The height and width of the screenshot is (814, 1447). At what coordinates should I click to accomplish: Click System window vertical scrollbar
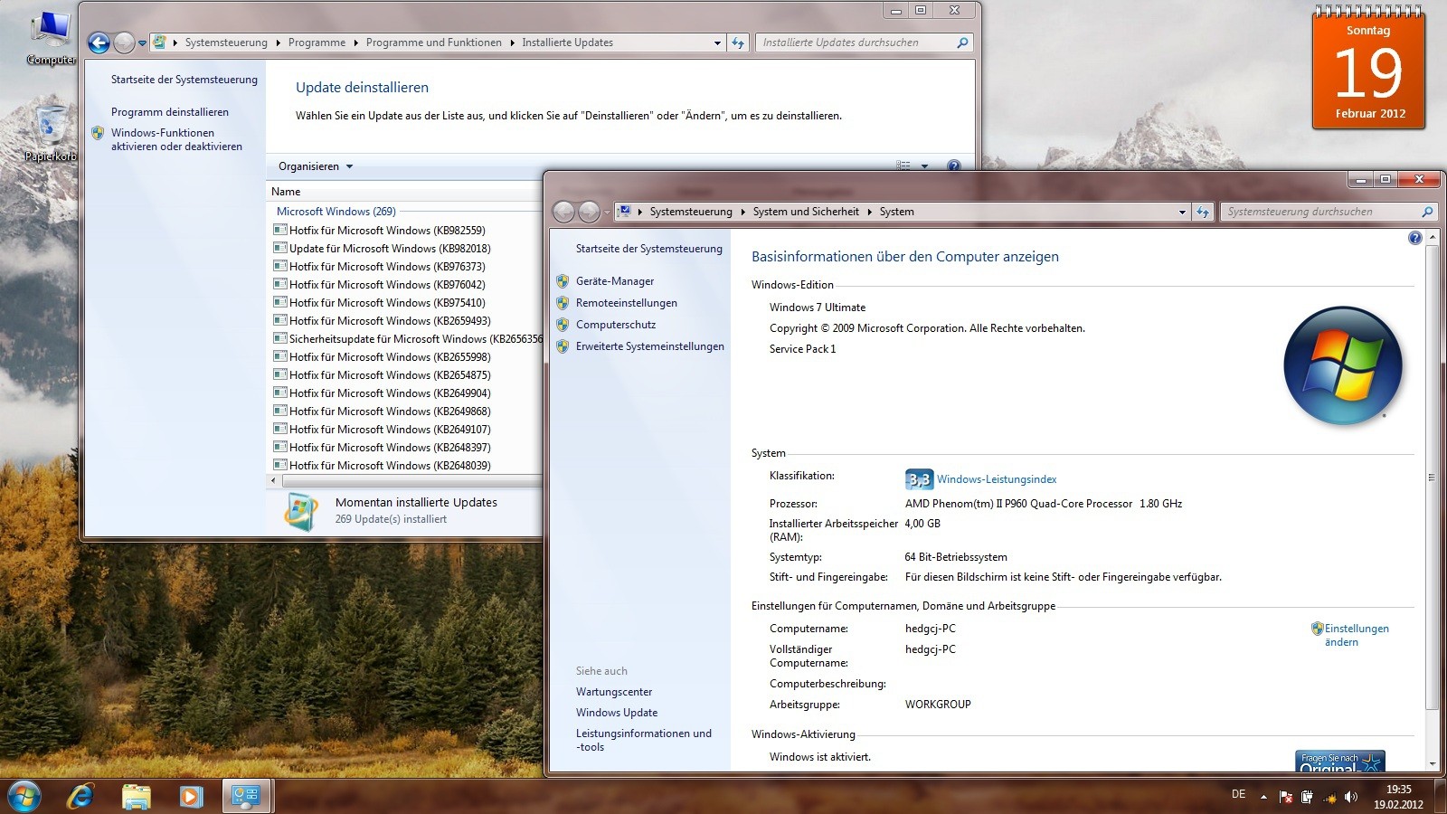pyautogui.click(x=1432, y=478)
